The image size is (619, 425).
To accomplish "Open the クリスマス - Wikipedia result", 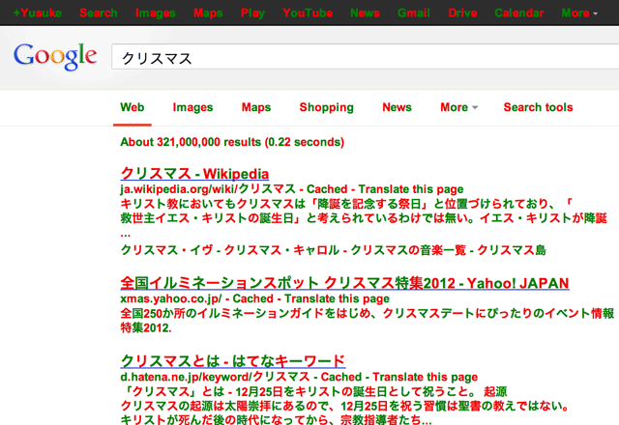I will click(x=194, y=174).
